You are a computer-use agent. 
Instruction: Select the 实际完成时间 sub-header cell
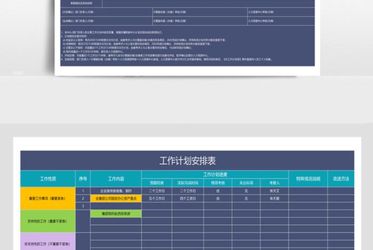(x=188, y=183)
